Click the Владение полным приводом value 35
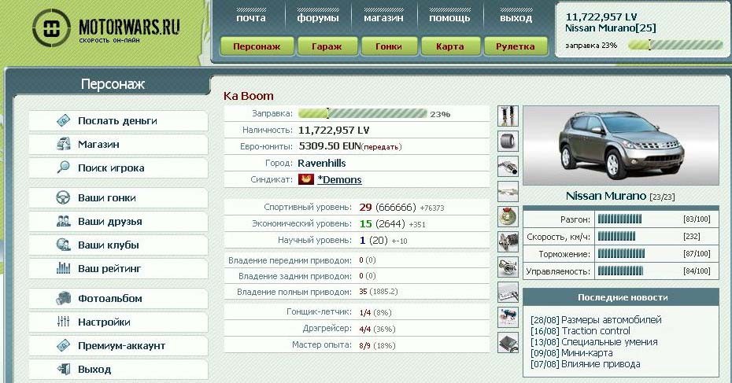The image size is (732, 383). click(x=363, y=292)
